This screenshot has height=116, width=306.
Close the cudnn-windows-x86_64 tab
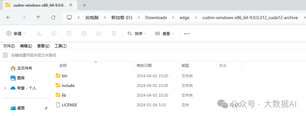coord(70,5)
